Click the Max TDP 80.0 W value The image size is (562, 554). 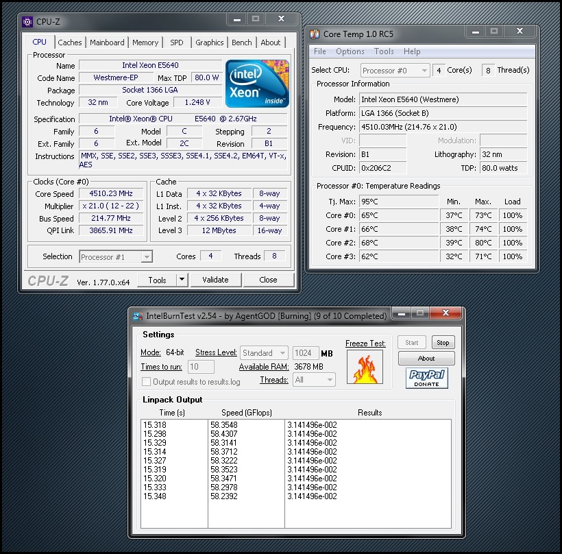(206, 77)
